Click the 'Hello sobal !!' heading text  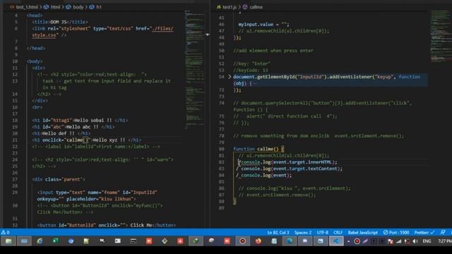(93, 121)
